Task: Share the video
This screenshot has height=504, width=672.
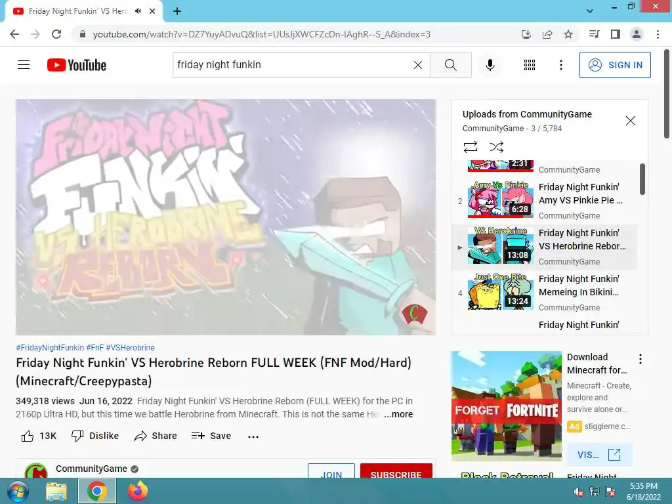Action: (x=155, y=436)
